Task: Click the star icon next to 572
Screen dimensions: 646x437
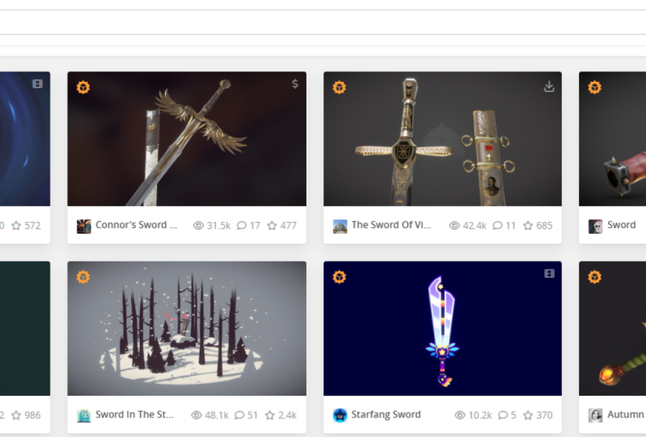Action: 16,226
